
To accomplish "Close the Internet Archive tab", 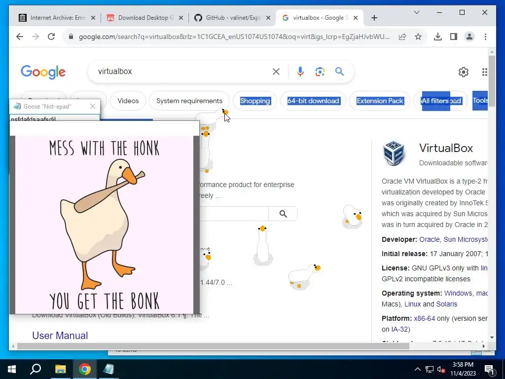I will (93, 18).
